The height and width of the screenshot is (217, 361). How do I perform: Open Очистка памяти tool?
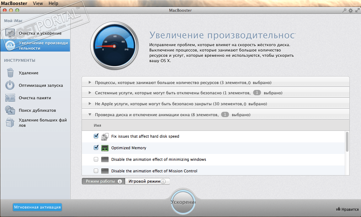(35, 98)
